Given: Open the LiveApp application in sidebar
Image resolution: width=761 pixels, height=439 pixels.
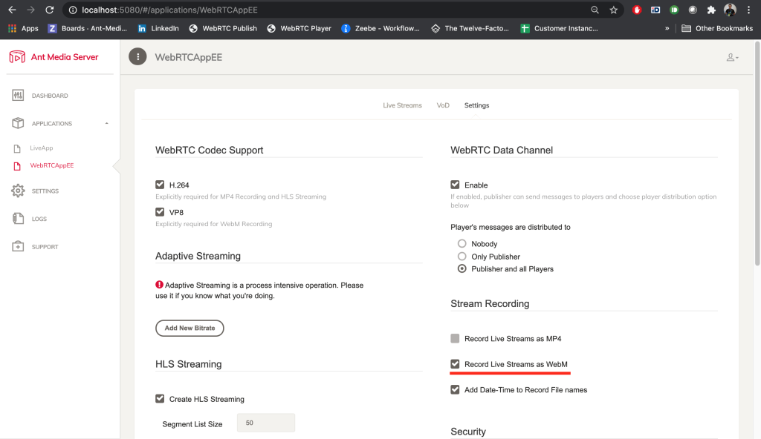Looking at the screenshot, I should 42,148.
